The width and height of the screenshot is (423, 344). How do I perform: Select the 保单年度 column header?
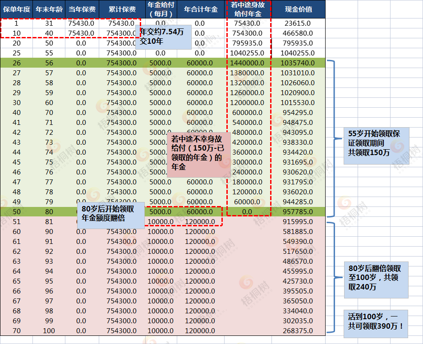point(16,9)
